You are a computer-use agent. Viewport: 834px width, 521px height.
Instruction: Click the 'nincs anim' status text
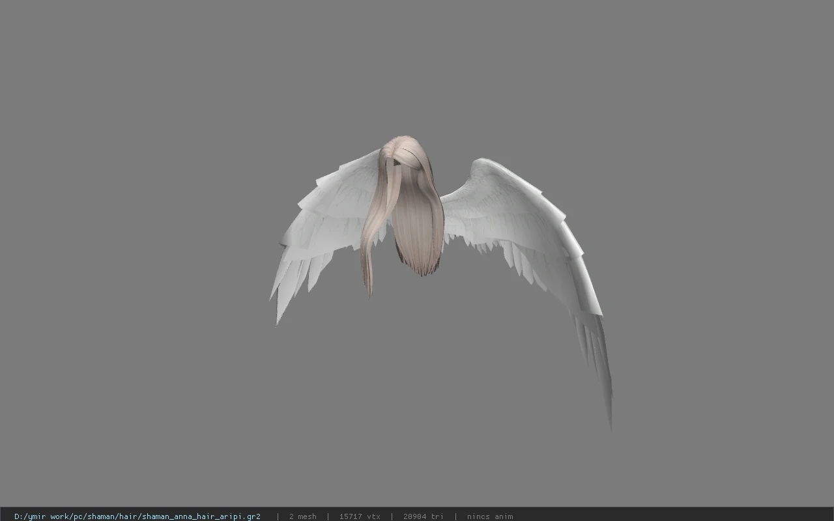coord(490,516)
